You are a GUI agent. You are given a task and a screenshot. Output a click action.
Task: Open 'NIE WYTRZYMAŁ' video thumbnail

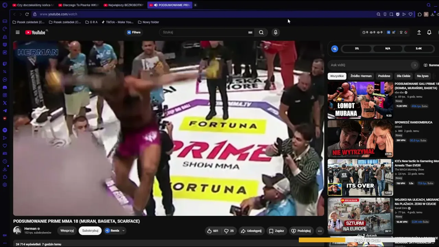click(x=360, y=139)
